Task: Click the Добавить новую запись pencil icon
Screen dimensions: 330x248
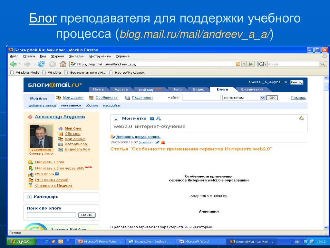Action: (113, 137)
